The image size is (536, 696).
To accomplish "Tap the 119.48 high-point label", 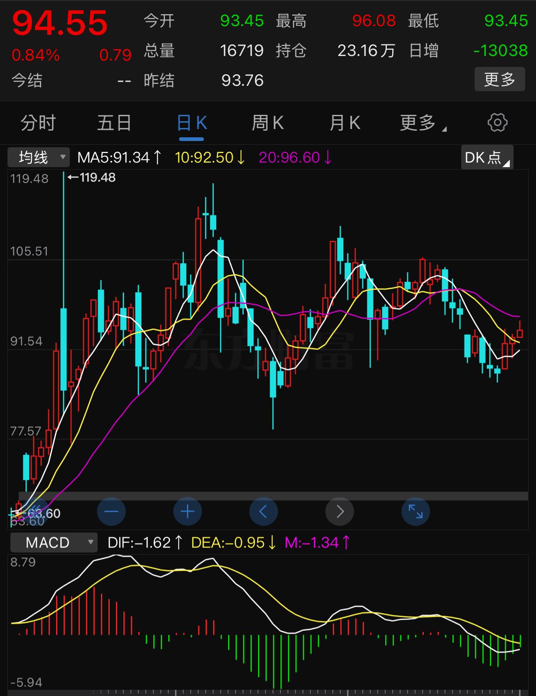I will click(x=91, y=177).
